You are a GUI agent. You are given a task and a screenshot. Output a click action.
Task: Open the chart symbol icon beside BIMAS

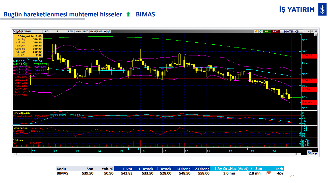pos(19,31)
